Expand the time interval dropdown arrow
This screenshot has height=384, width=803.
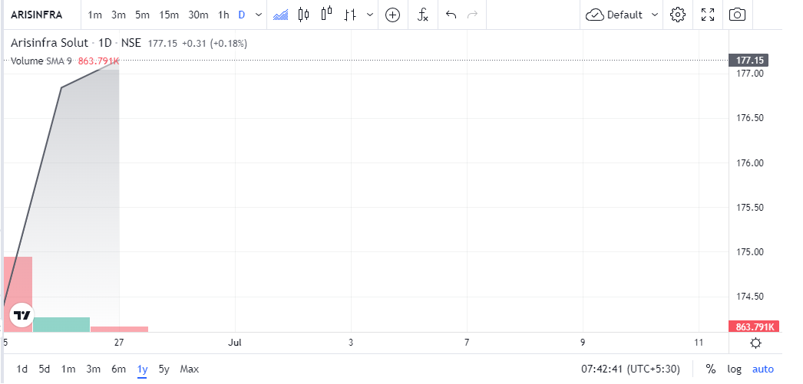(259, 15)
